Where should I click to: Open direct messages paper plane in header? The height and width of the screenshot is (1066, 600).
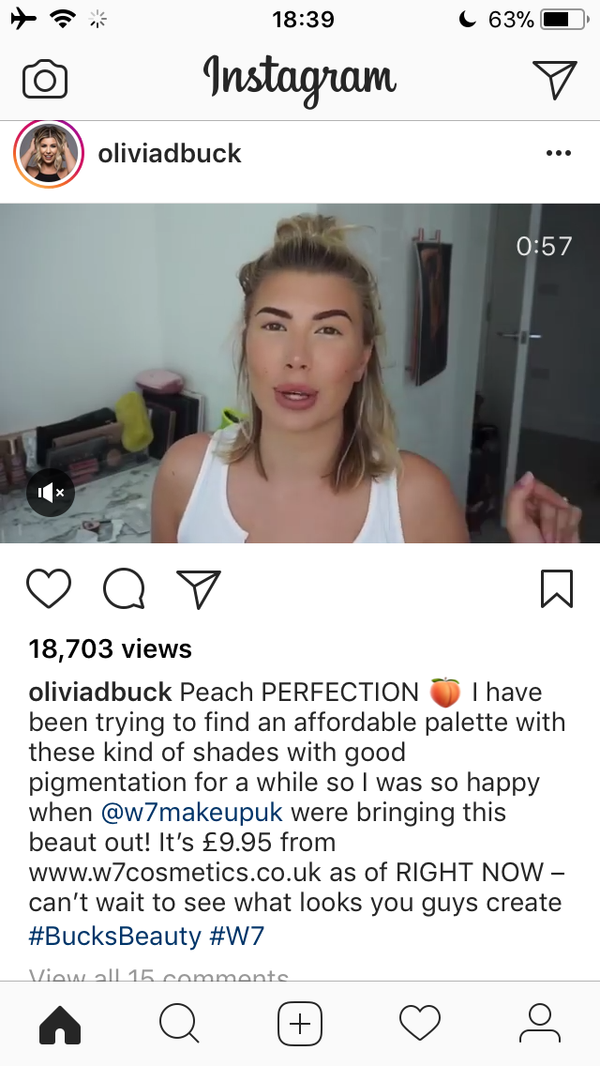coord(554,80)
